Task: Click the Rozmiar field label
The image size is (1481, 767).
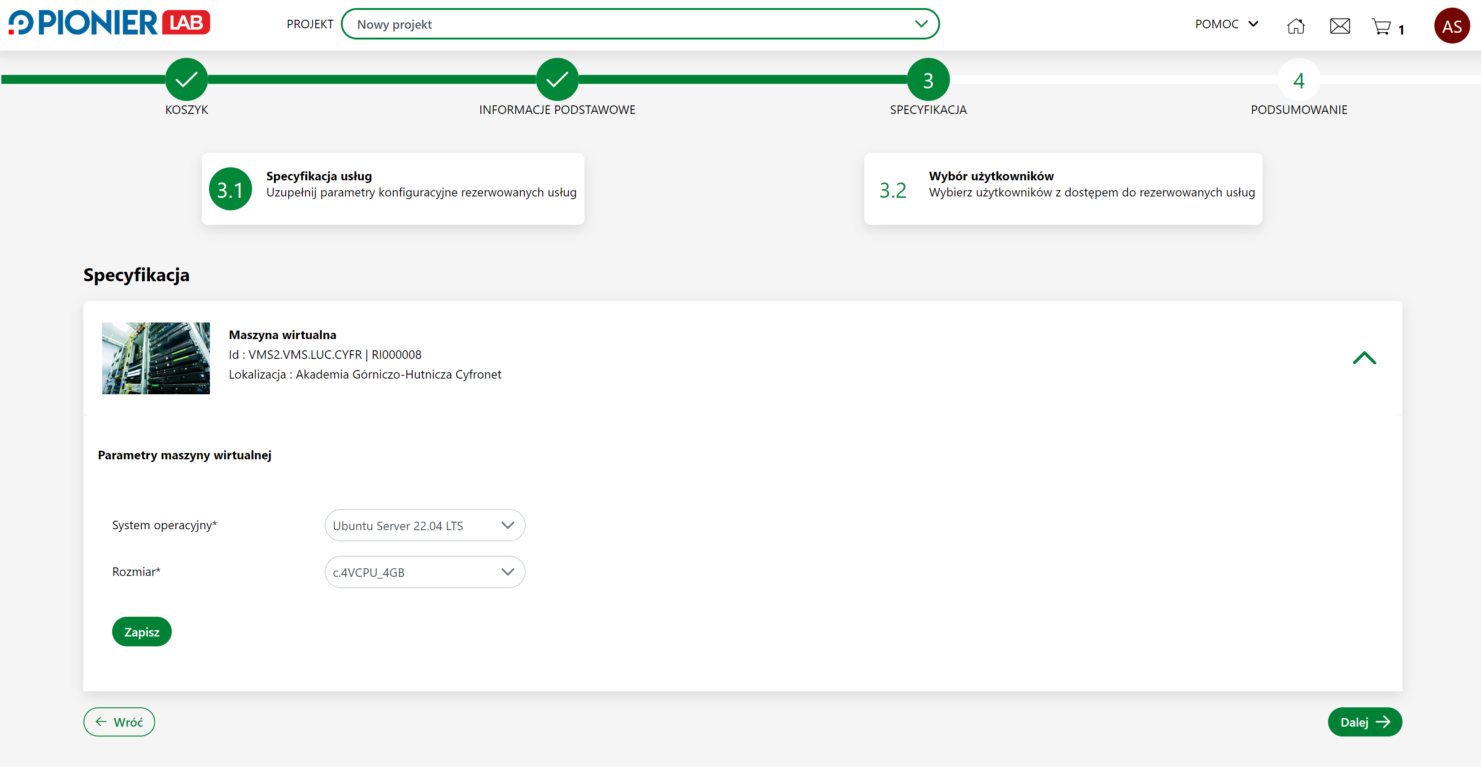Action: point(136,571)
